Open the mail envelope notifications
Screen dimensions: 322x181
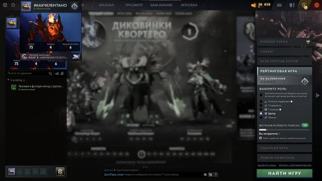pyautogui.click(x=279, y=5)
